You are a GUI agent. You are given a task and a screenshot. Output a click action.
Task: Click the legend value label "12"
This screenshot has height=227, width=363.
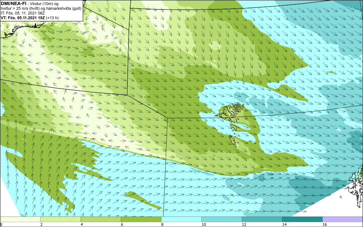(244, 224)
